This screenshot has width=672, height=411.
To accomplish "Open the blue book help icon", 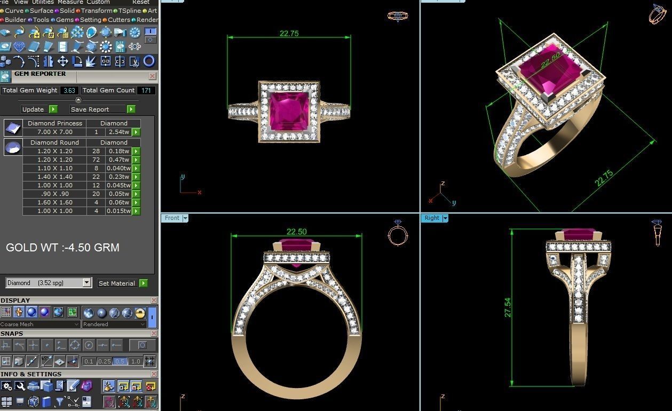I will pos(46,402).
